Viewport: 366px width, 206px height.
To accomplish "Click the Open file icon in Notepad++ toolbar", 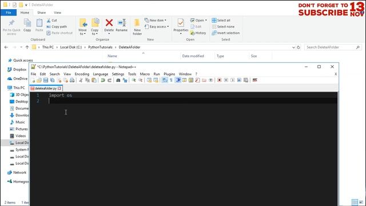I will (39, 80).
